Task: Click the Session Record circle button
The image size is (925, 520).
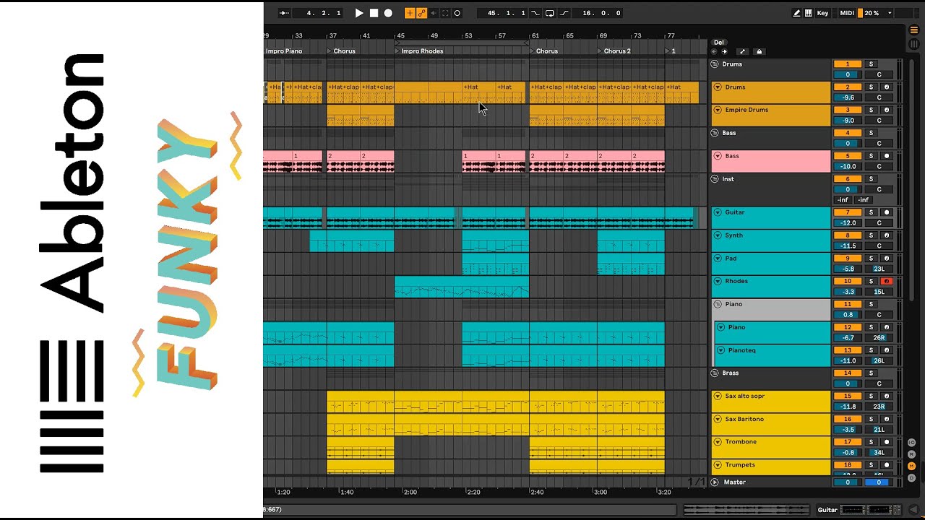Action: (x=457, y=13)
